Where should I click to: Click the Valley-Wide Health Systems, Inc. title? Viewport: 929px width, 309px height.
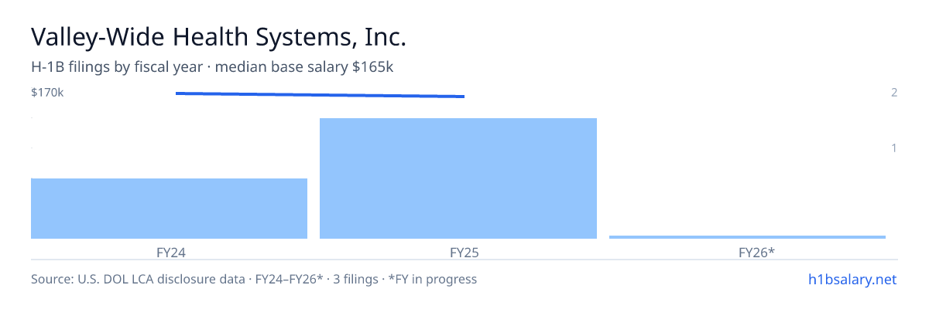218,36
